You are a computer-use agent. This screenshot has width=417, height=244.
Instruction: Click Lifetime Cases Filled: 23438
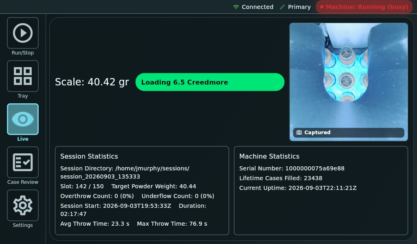click(281, 178)
